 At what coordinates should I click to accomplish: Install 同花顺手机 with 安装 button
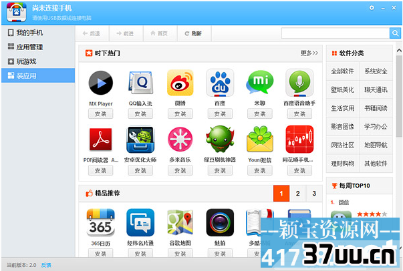(x=299, y=170)
